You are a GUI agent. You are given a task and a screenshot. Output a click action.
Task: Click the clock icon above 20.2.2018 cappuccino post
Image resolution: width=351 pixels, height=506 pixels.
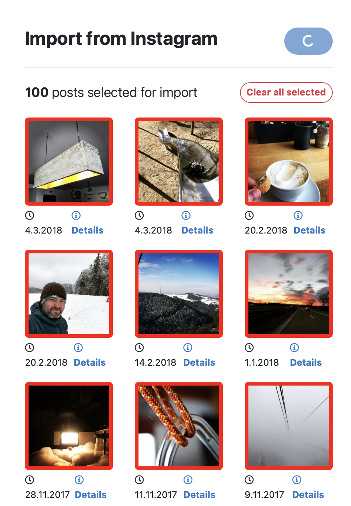pos(249,215)
